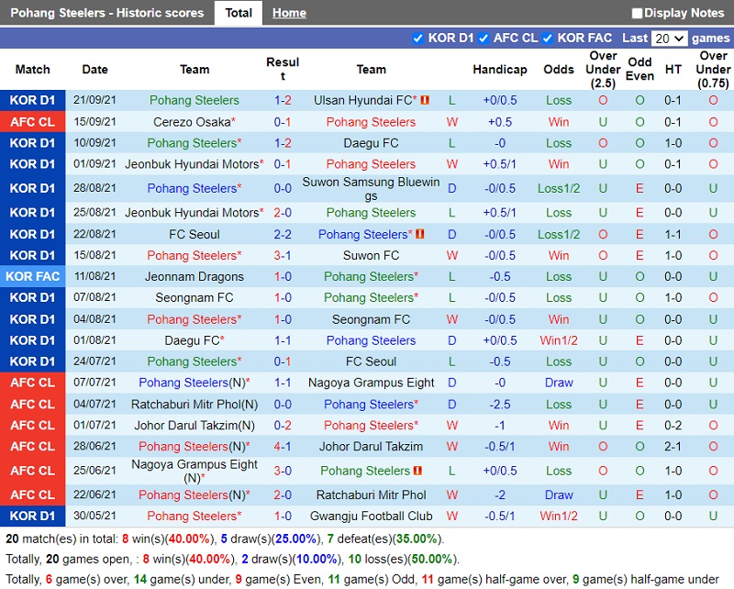The image size is (734, 589).
Task: Select the Total tab
Action: pyautogui.click(x=239, y=13)
